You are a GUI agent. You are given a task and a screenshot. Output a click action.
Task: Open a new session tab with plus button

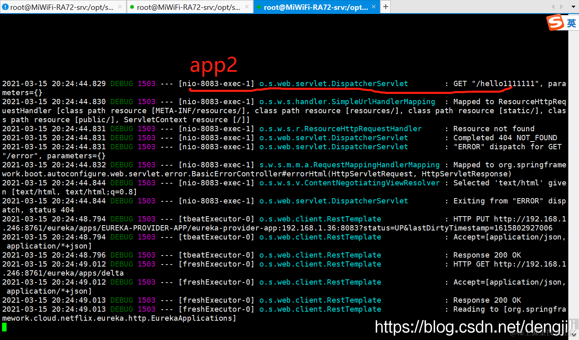[386, 7]
